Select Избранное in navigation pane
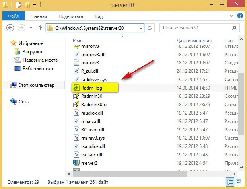 click(31, 43)
